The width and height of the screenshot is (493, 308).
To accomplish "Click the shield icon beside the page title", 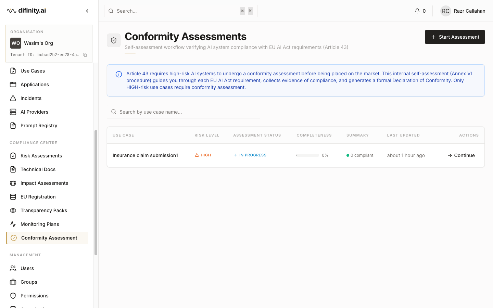I will [114, 40].
